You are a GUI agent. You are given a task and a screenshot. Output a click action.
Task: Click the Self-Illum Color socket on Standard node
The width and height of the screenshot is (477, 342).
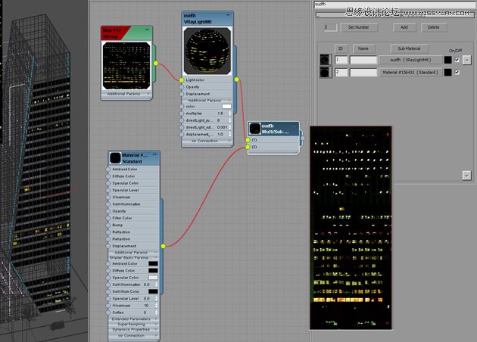click(108, 291)
